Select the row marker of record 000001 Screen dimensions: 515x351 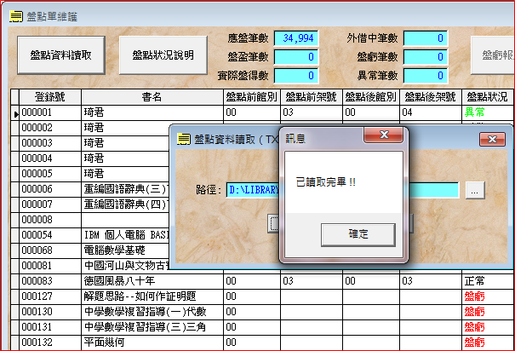coord(14,112)
